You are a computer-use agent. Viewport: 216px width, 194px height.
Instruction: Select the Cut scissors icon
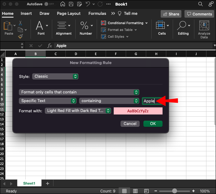click(20, 23)
